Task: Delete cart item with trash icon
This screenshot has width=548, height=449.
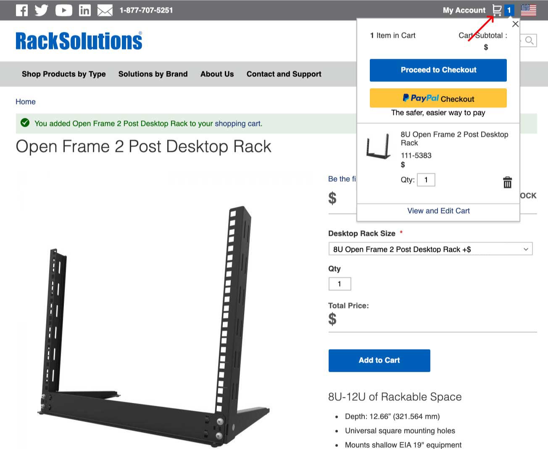Action: [508, 182]
